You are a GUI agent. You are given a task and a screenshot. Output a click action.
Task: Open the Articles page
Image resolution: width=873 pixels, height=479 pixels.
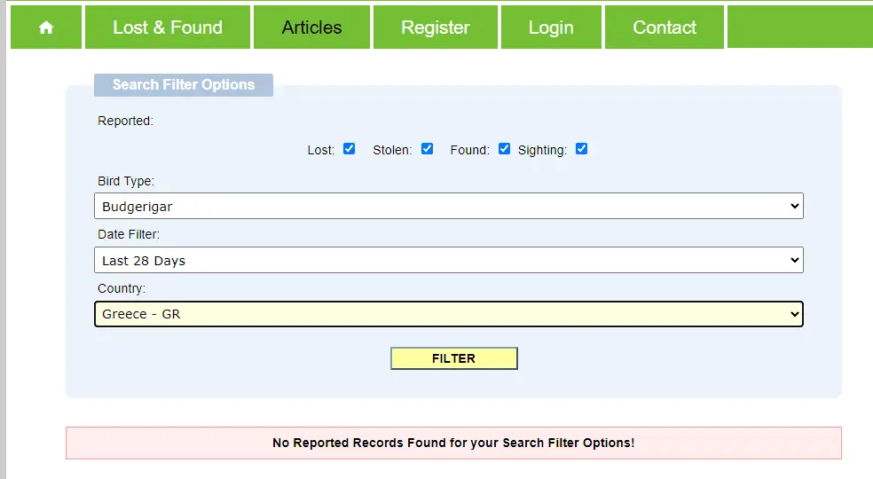coord(311,27)
